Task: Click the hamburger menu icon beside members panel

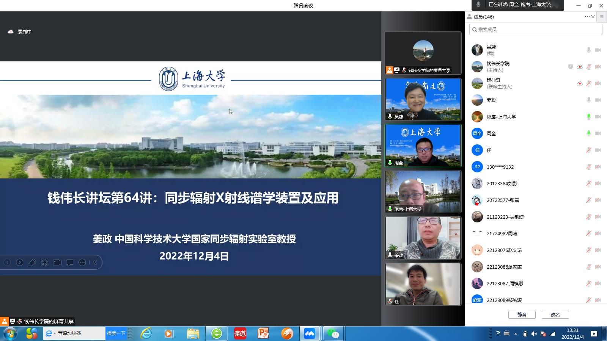Action: pos(601,17)
